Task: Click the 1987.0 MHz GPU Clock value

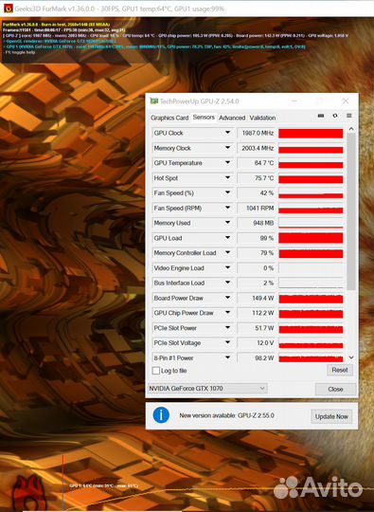Action: 257,133
